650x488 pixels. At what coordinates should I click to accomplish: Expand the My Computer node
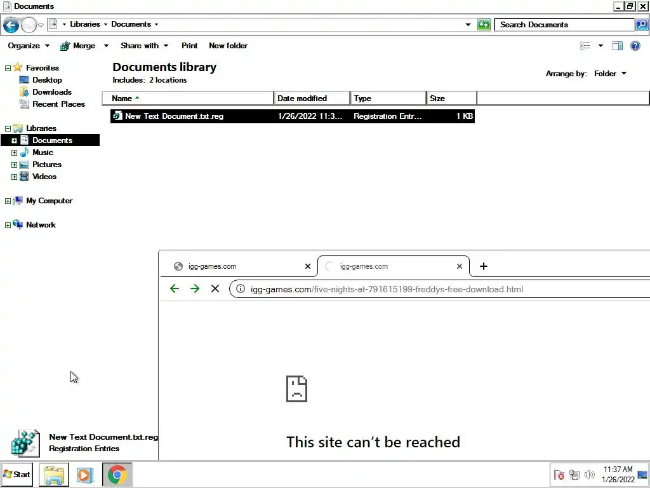click(8, 201)
